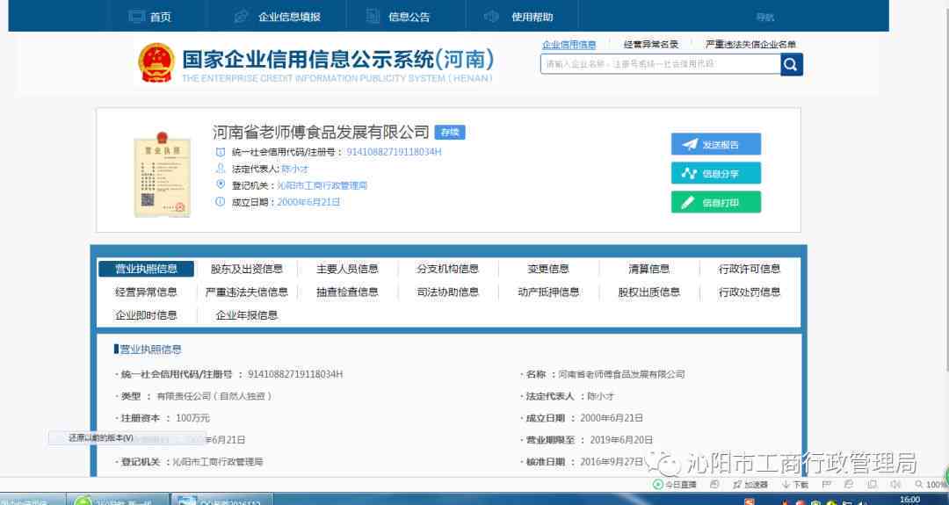
Task: Click the 使用帮助 speaker icon
Action: 491,17
